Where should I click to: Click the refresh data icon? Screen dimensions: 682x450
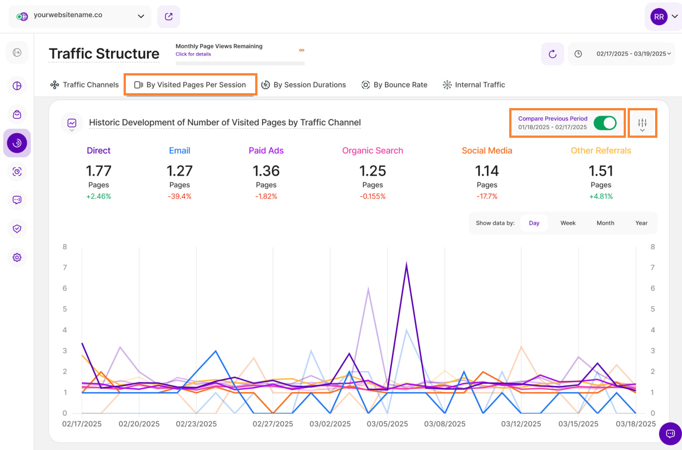[x=552, y=54]
